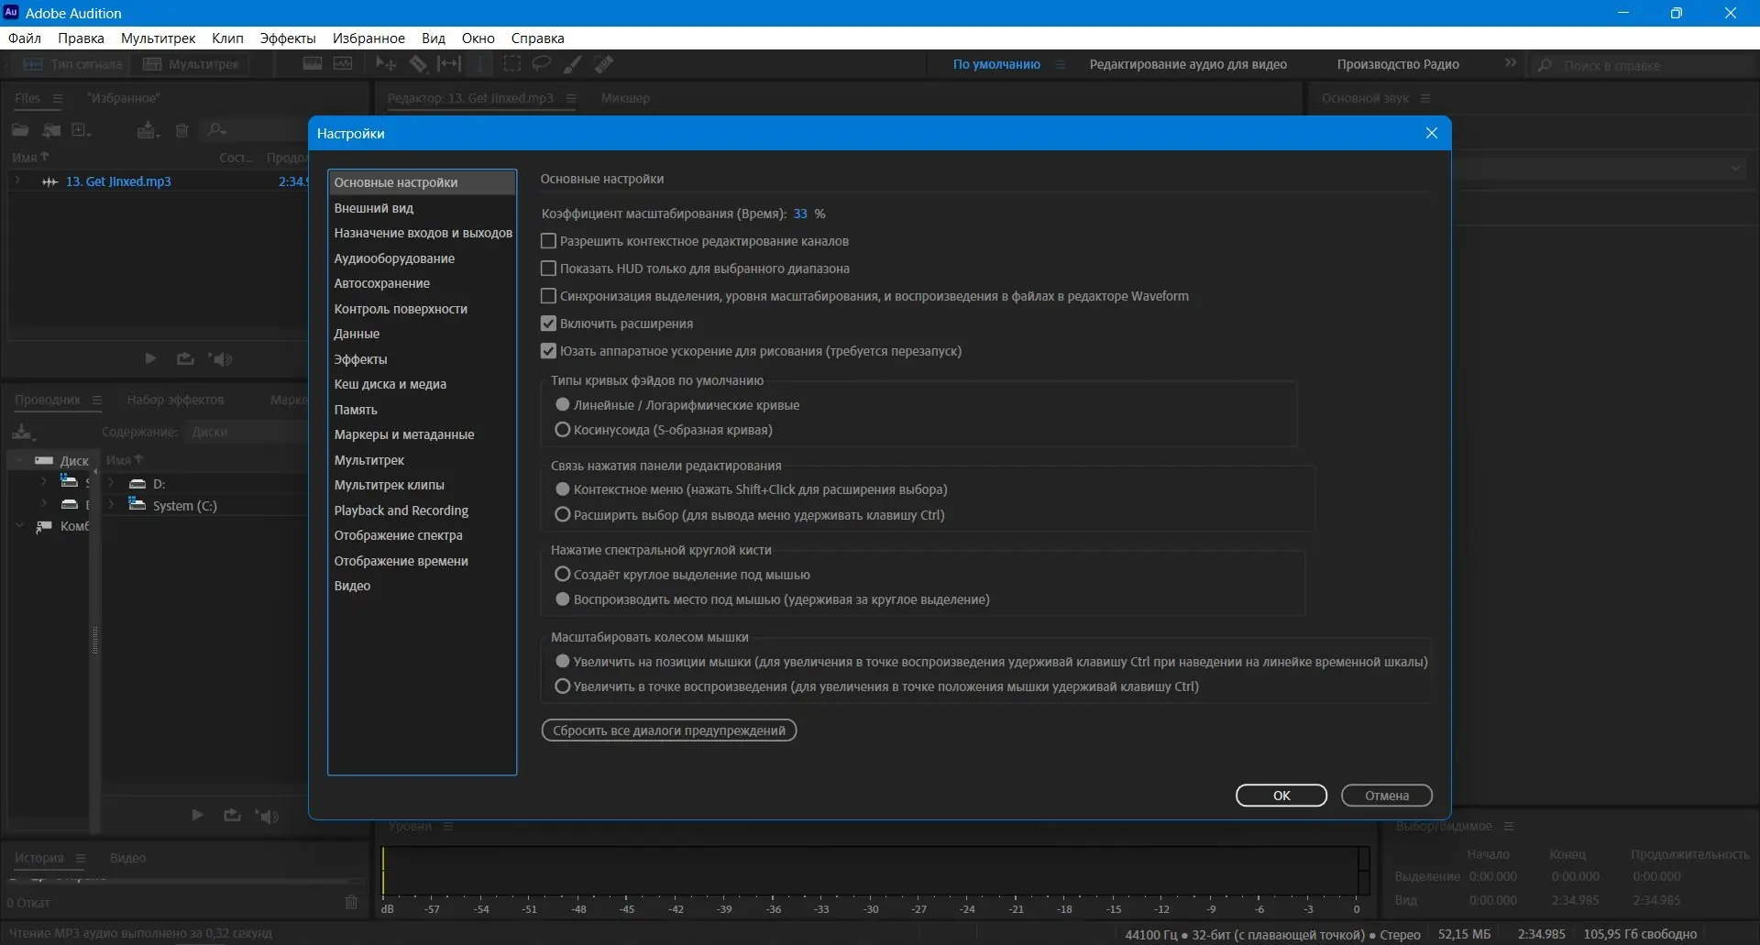The image size is (1760, 945).
Task: Select Cosine S-curve fade radio option
Action: coord(563,430)
